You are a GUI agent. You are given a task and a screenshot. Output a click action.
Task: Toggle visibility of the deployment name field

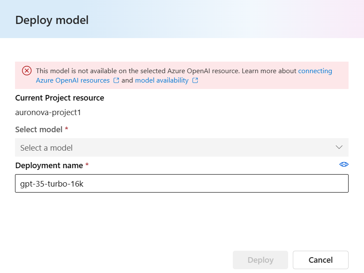coord(343,164)
